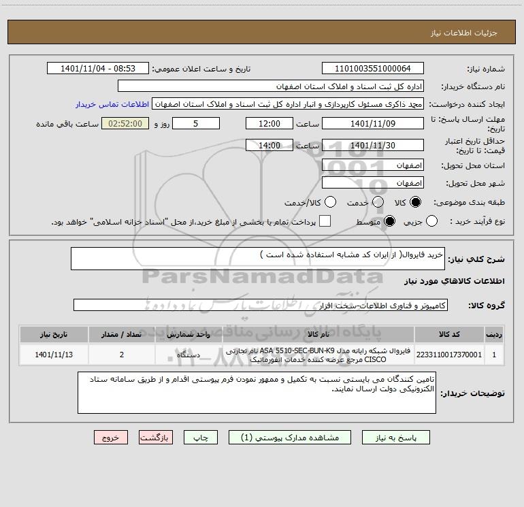Click the response deadline time 12:00
Image resolution: width=524 pixels, height=507 pixels.
pyautogui.click(x=269, y=123)
